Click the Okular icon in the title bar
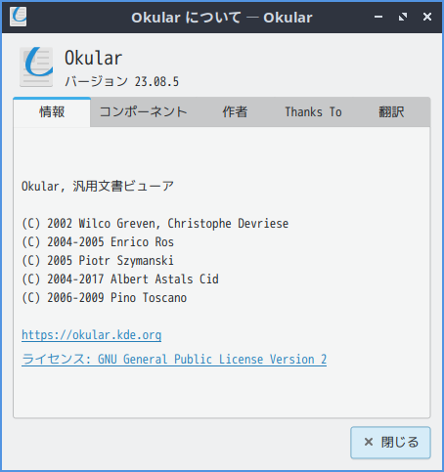Screen dimensions: 444x472 19,17
